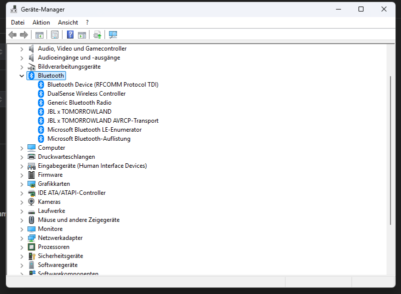Viewport: 401px width, 294px height.
Task: Open the Datei menu
Action: click(x=17, y=23)
